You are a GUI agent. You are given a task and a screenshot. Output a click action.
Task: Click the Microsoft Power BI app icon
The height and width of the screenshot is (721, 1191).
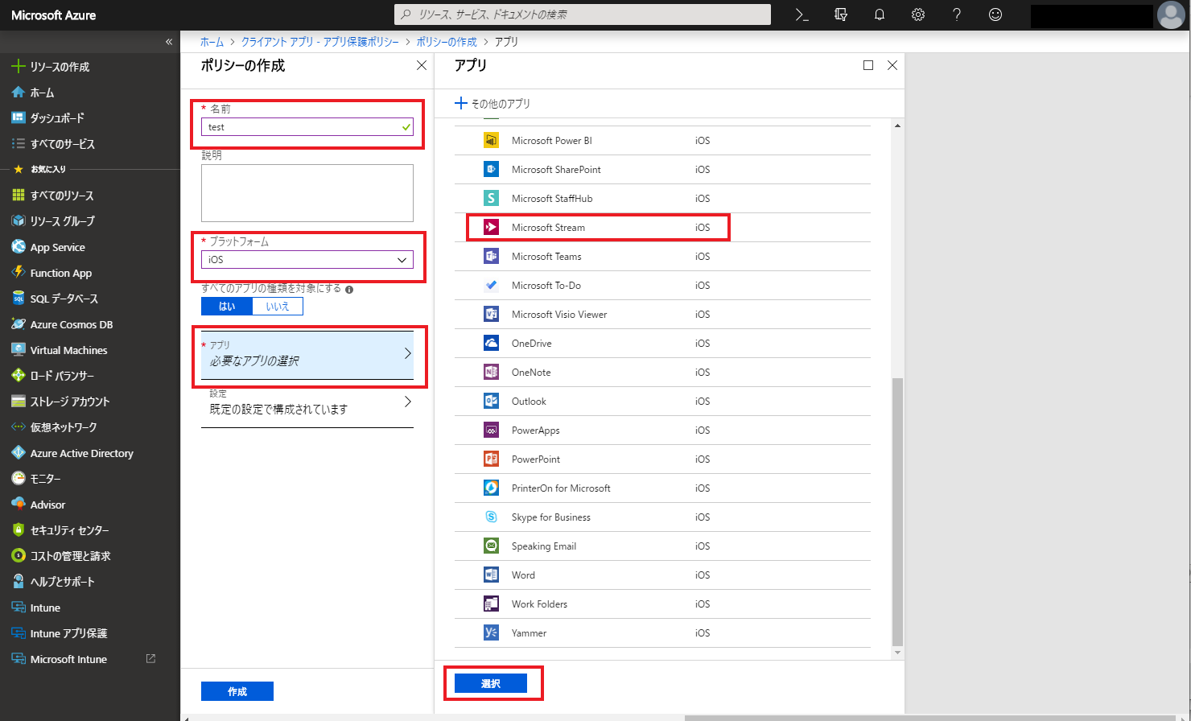coord(491,141)
